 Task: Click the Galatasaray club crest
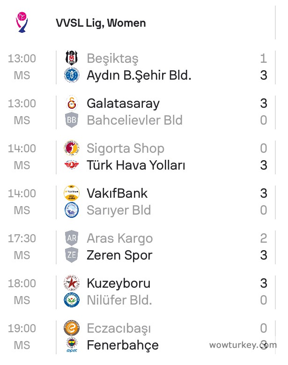(72, 103)
